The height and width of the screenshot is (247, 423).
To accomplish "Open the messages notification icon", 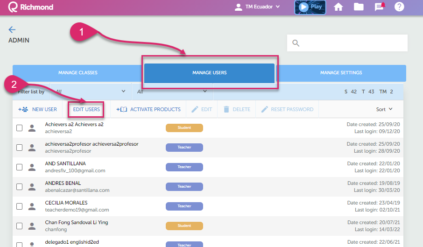I will click(x=379, y=7).
